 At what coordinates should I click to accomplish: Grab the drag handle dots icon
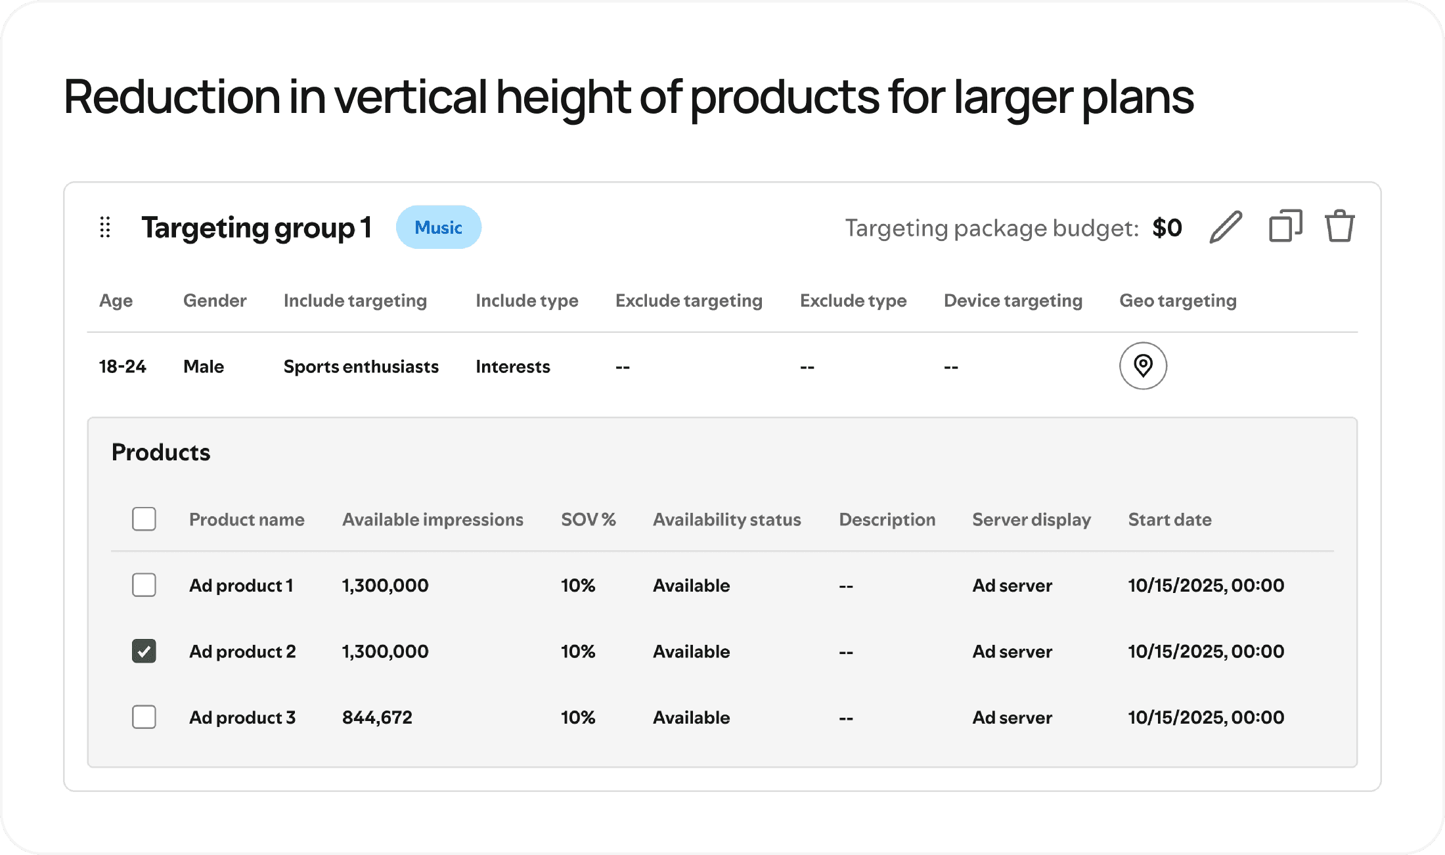[x=105, y=227]
